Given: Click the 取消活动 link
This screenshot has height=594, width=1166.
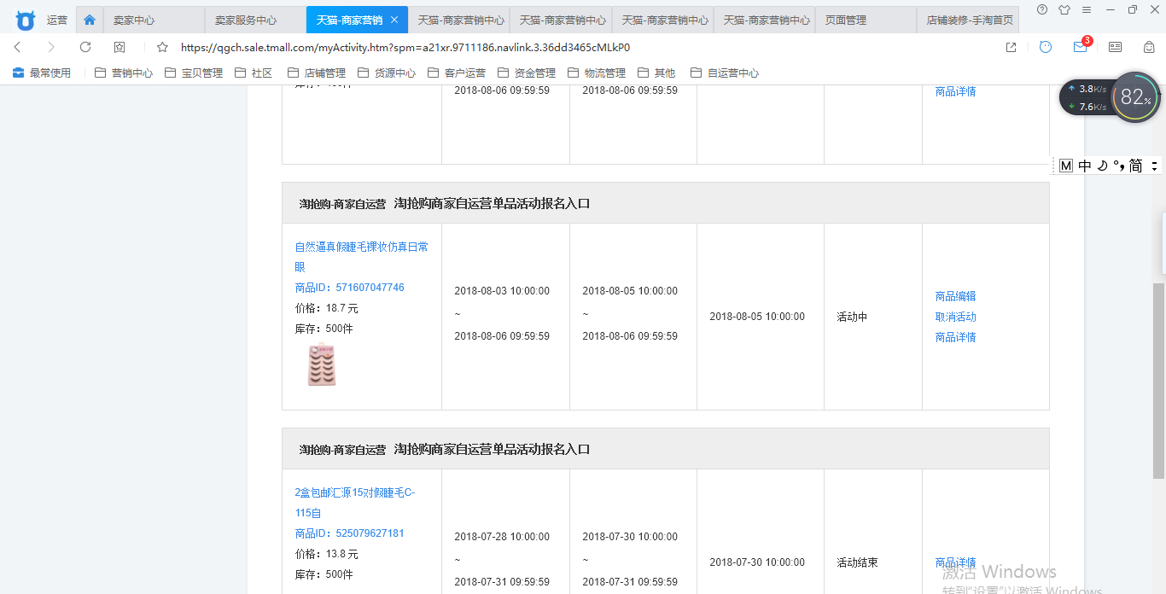Looking at the screenshot, I should pos(955,317).
